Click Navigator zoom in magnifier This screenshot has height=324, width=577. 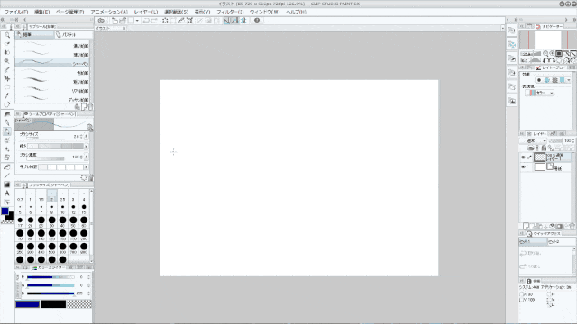[x=552, y=54]
